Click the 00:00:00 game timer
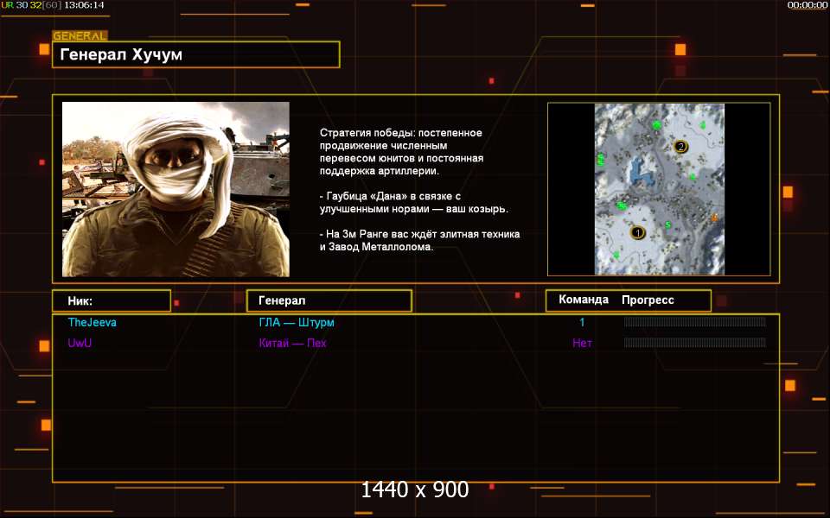The image size is (830, 518). 807,5
